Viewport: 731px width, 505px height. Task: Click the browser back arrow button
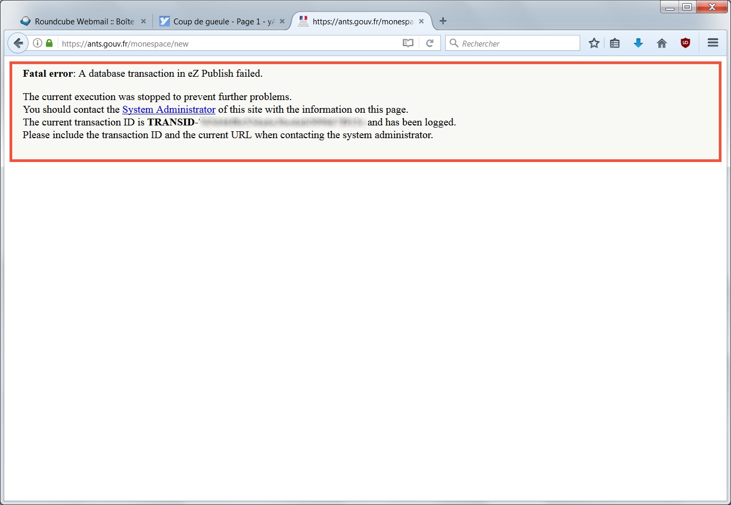coord(19,43)
